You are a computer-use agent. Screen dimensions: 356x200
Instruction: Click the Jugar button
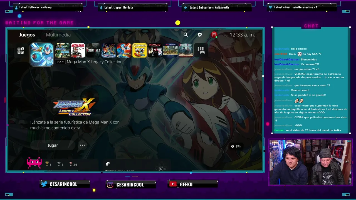click(53, 145)
